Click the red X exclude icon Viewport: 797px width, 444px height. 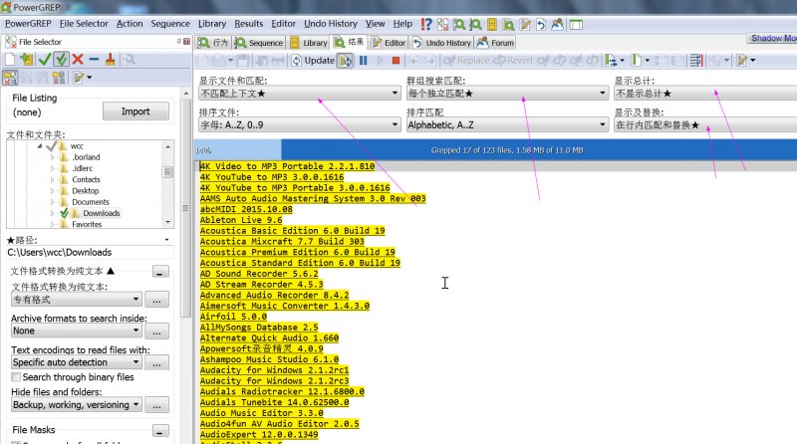point(78,60)
